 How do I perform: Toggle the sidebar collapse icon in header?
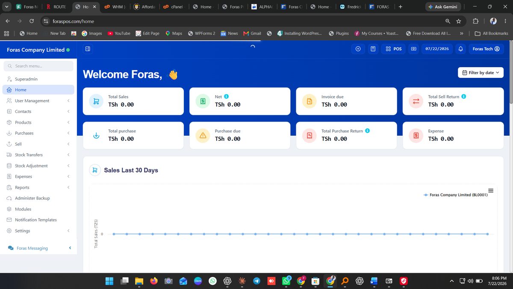tap(88, 49)
